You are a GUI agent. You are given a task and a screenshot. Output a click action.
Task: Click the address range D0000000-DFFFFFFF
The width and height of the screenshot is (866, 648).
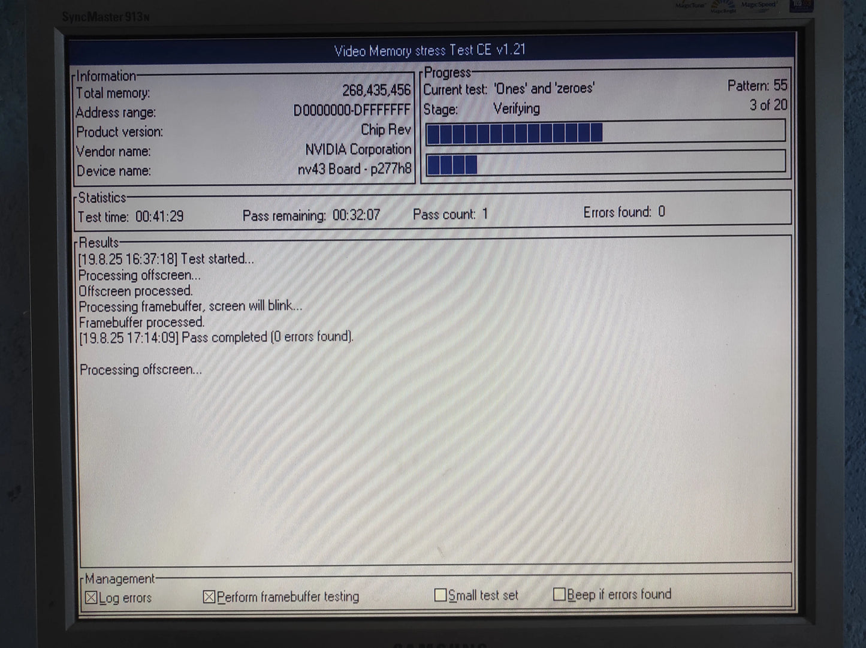[352, 110]
